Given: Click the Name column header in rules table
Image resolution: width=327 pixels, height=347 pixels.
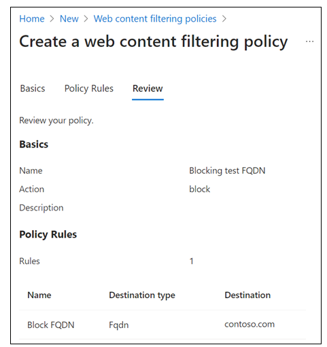Looking at the screenshot, I should pos(39,295).
